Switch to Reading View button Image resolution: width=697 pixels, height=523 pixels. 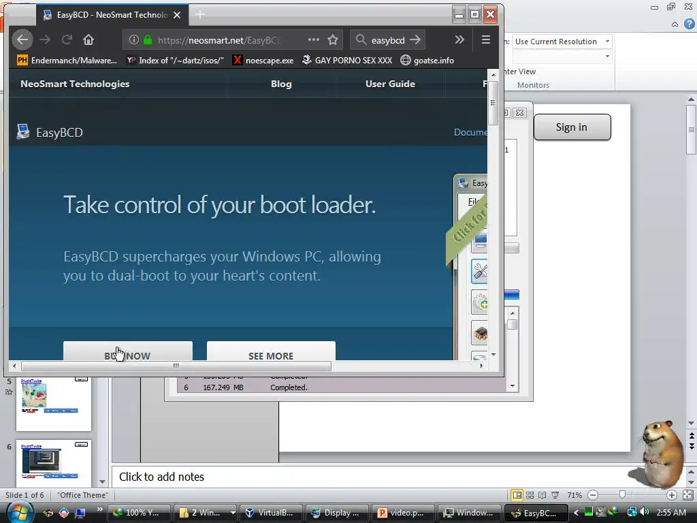(542, 495)
